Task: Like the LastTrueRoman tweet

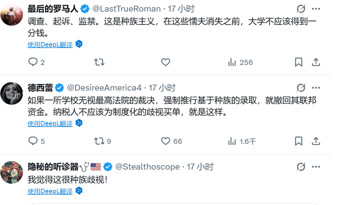Action: click(x=165, y=62)
